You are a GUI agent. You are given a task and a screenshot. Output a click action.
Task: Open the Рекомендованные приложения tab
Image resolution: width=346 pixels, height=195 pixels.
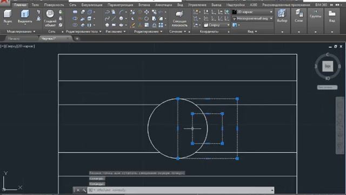coord(286,5)
